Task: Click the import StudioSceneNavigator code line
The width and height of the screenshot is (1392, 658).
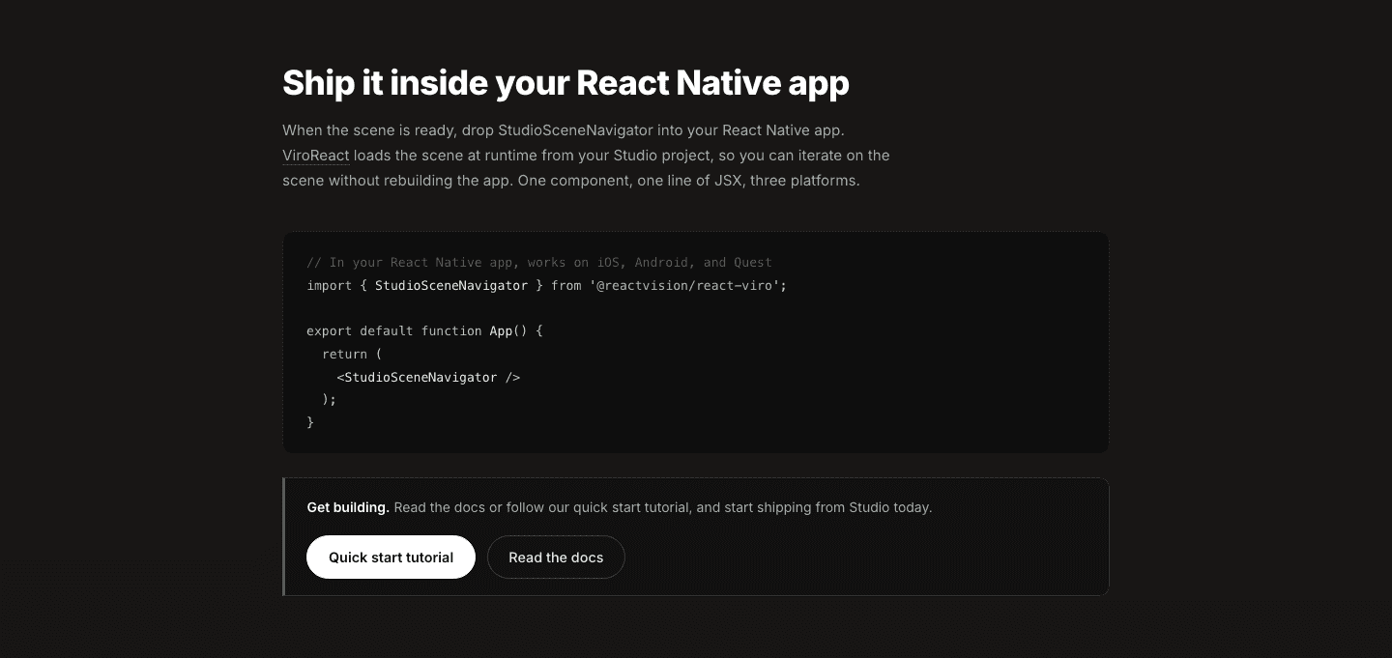Action: tap(547, 286)
